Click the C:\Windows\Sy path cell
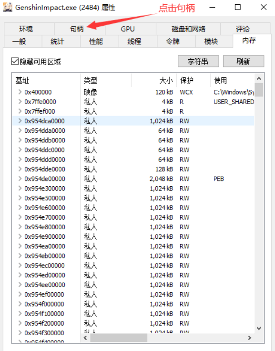Screen dimensions: 275x351 (x=234, y=92)
